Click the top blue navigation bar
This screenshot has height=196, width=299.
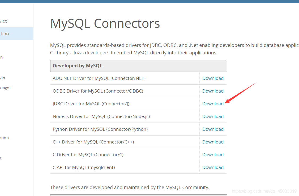[149, 1]
